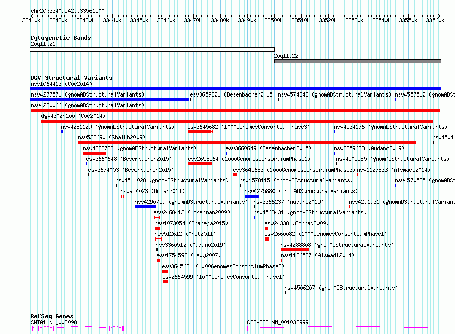Select the red nsv522690 variant bar
The image size is (455, 334).
coord(247,142)
